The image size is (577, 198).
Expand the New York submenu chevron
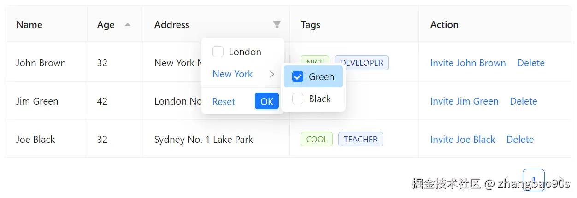pos(272,74)
